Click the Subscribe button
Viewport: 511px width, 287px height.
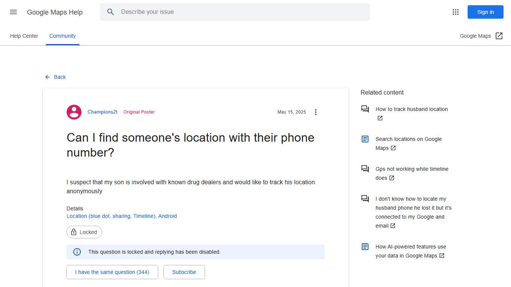pyautogui.click(x=184, y=272)
